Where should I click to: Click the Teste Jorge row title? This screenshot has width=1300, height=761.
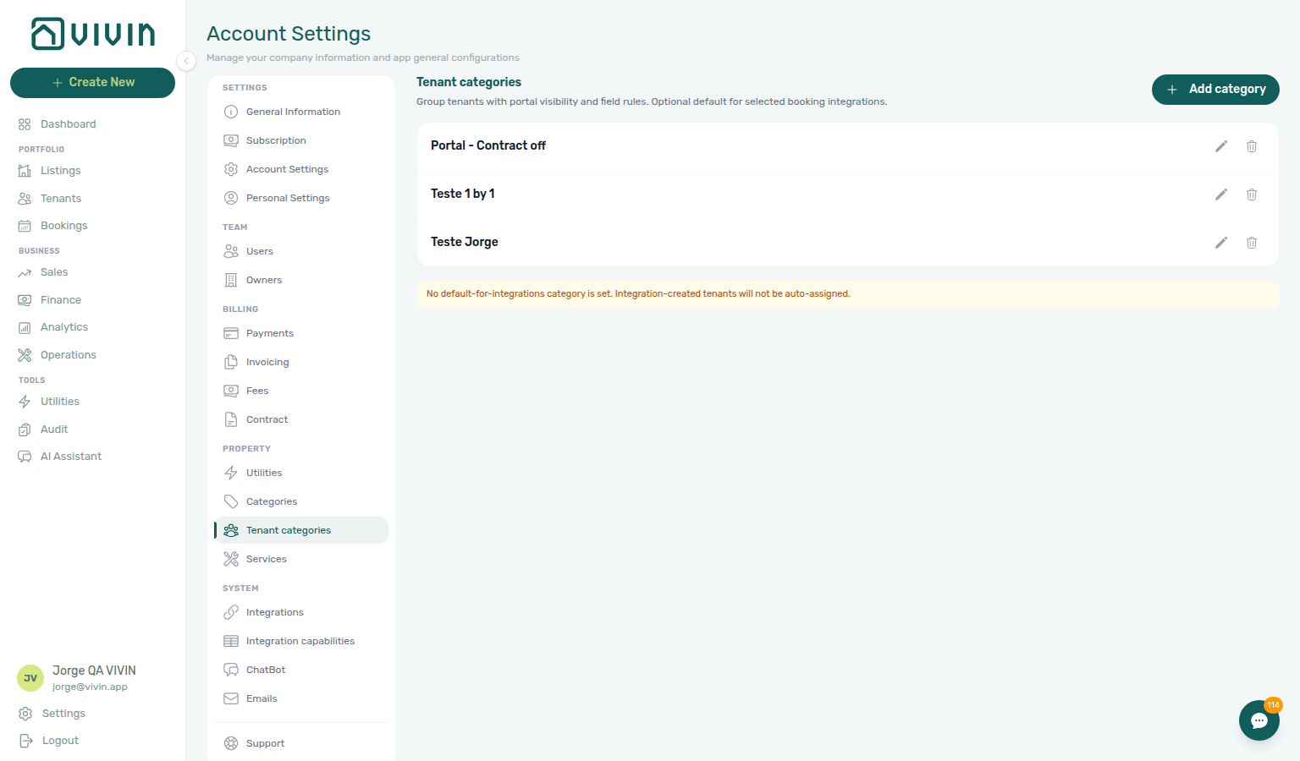pos(465,242)
